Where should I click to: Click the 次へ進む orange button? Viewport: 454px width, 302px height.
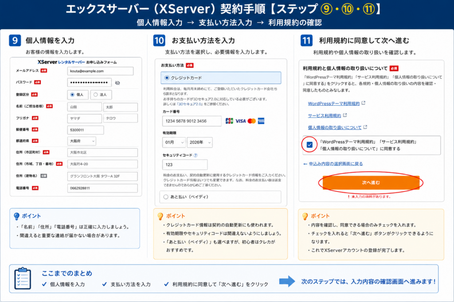[371, 183]
